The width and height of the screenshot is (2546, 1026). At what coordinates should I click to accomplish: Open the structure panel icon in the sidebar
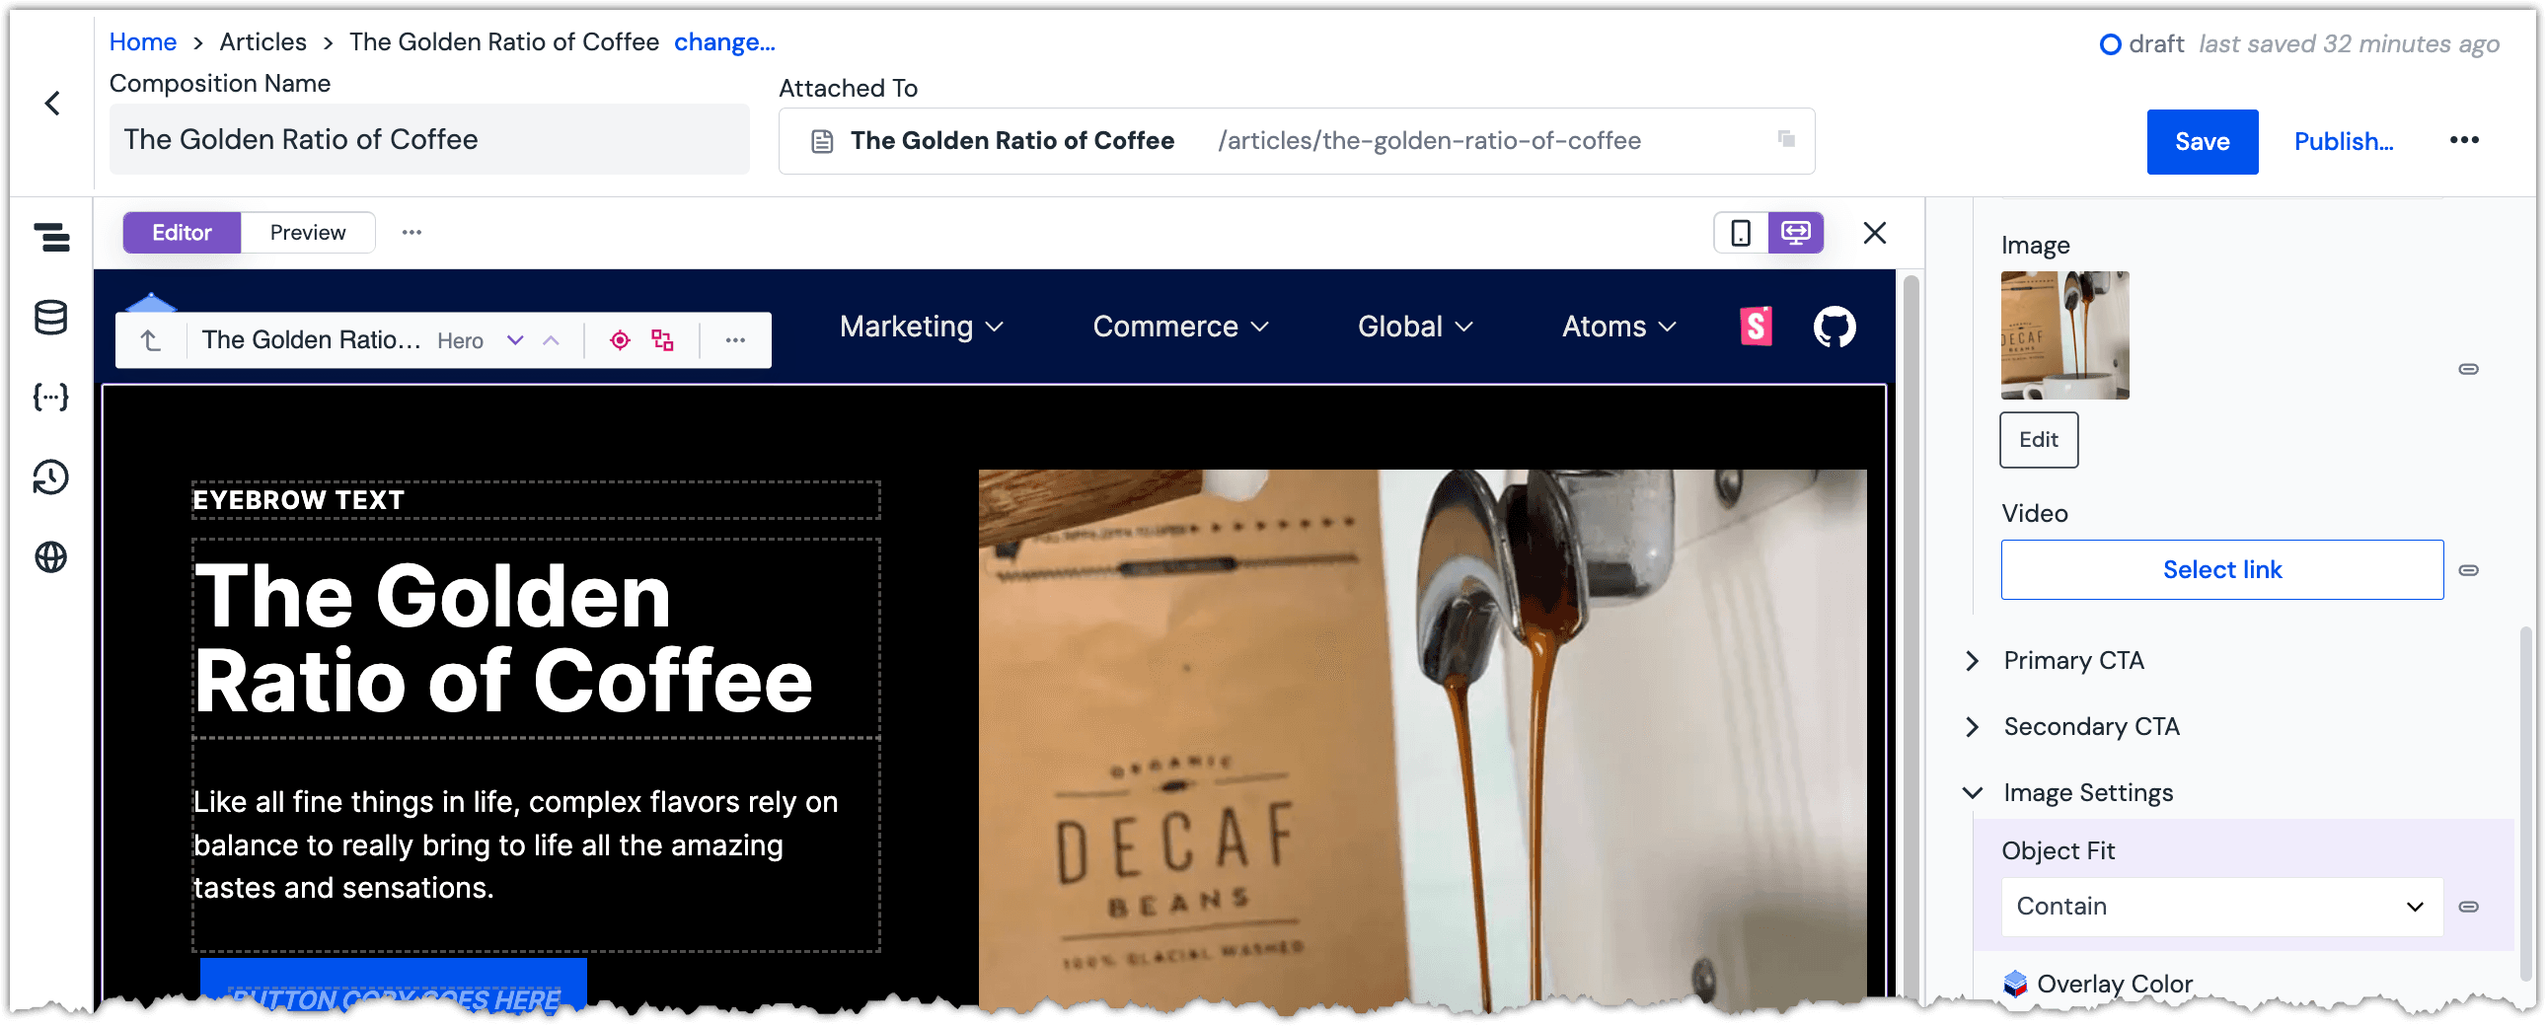click(51, 237)
